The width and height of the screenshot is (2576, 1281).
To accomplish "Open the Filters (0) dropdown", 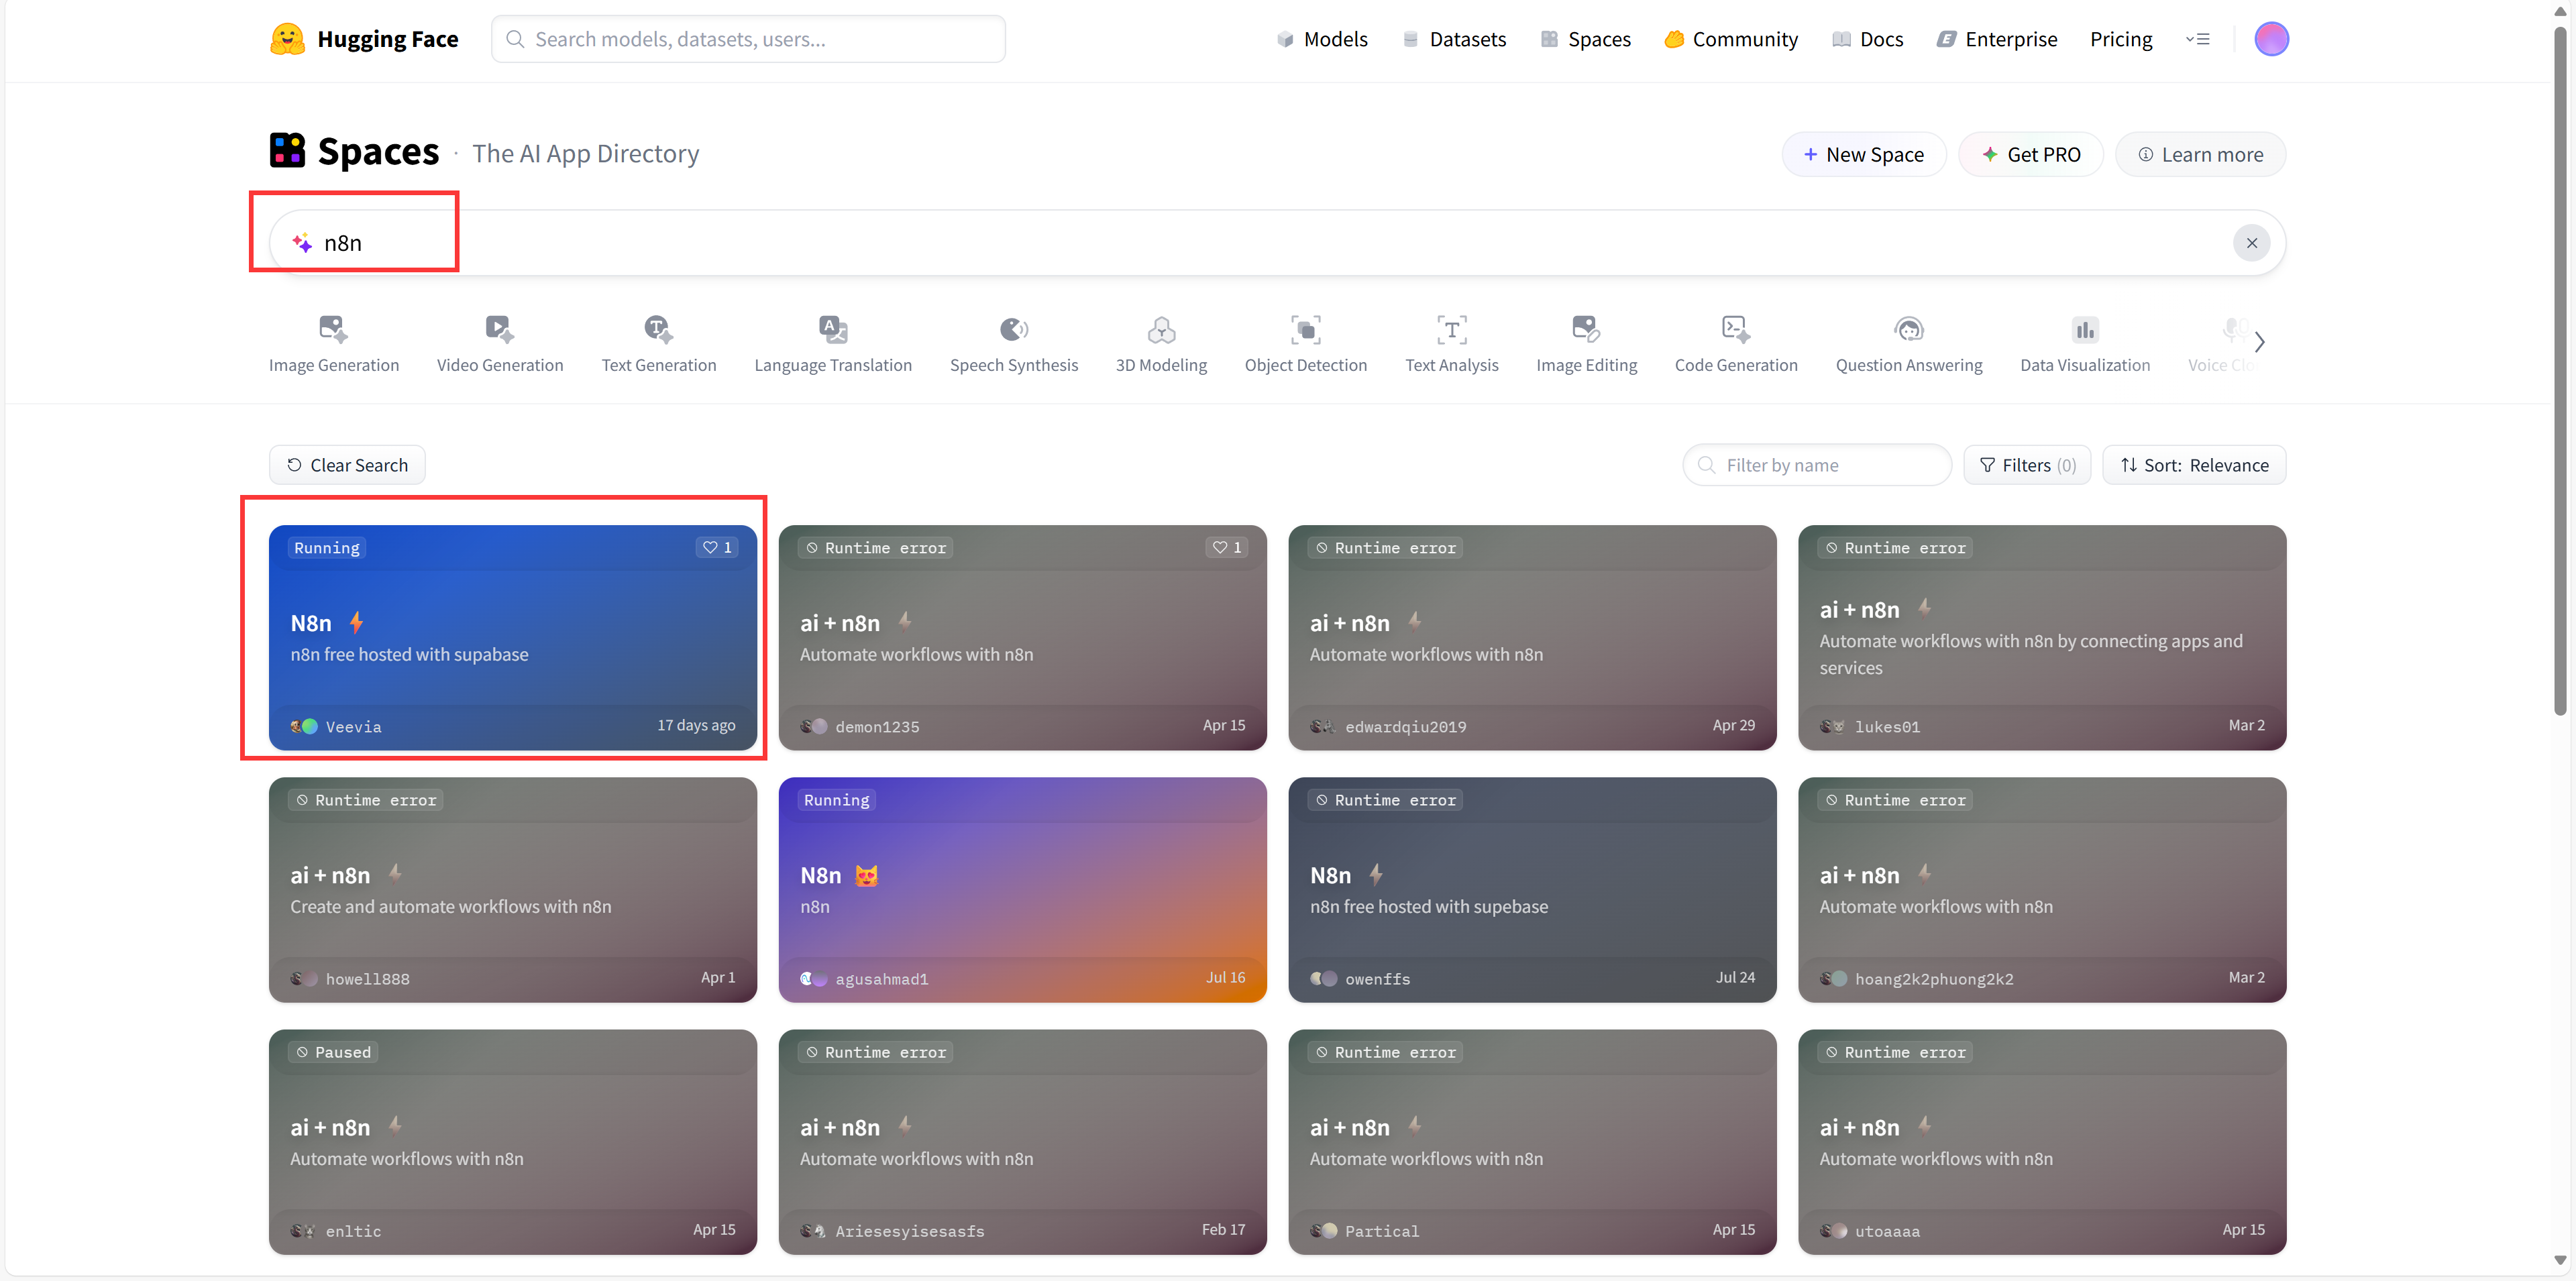I will [2026, 465].
